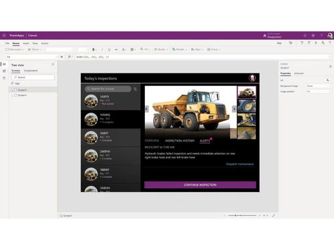Share the app with person icon
Viewport: 334px width, 250px height.
323,43
